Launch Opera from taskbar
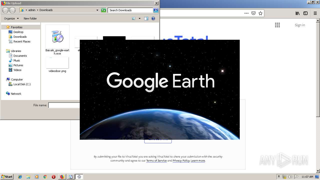Viewport: 320px width, 180px height. pos(53,177)
